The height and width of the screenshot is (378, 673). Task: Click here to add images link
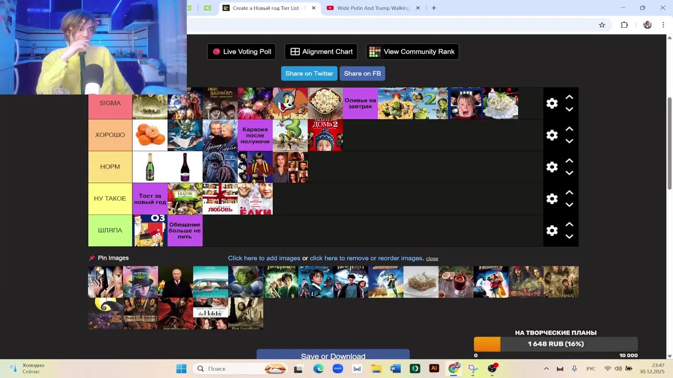click(264, 258)
